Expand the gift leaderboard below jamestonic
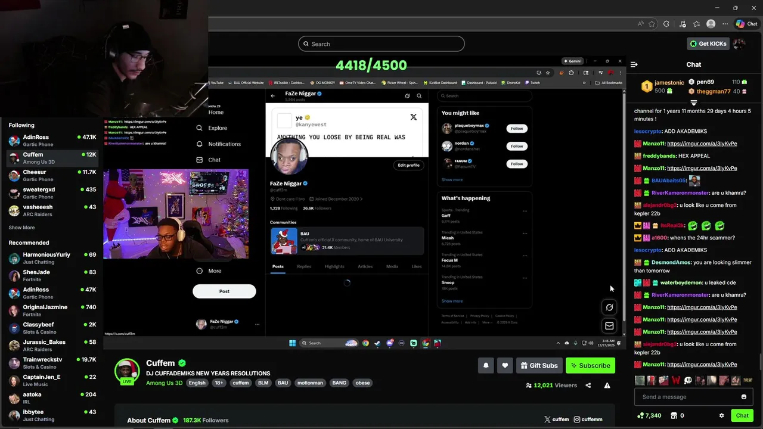 (x=693, y=102)
